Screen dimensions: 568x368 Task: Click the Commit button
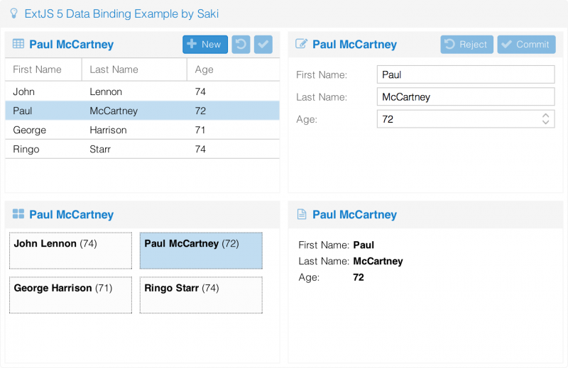coord(526,45)
